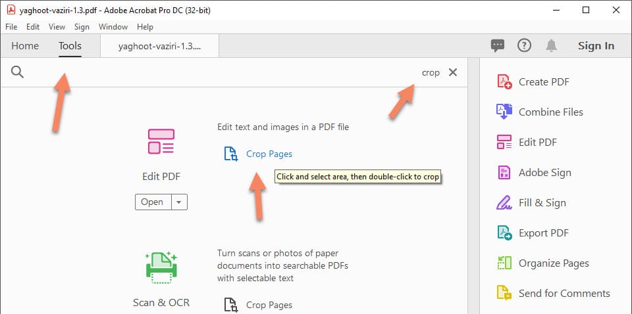The width and height of the screenshot is (632, 314).
Task: Click the Export PDF icon
Action: pos(504,233)
